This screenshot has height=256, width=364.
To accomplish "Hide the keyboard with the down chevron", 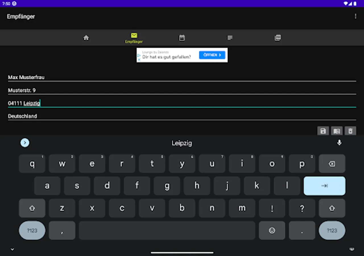I will [x=12, y=249].
